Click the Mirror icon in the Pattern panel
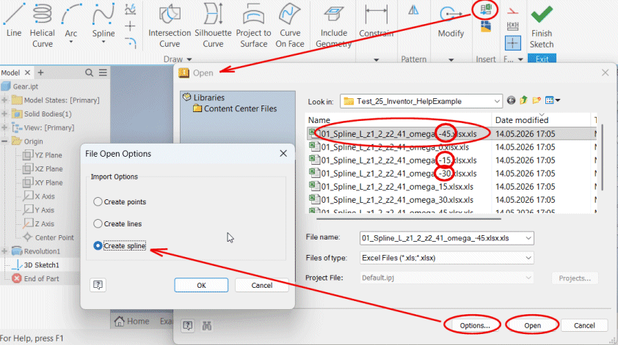 tap(413, 10)
